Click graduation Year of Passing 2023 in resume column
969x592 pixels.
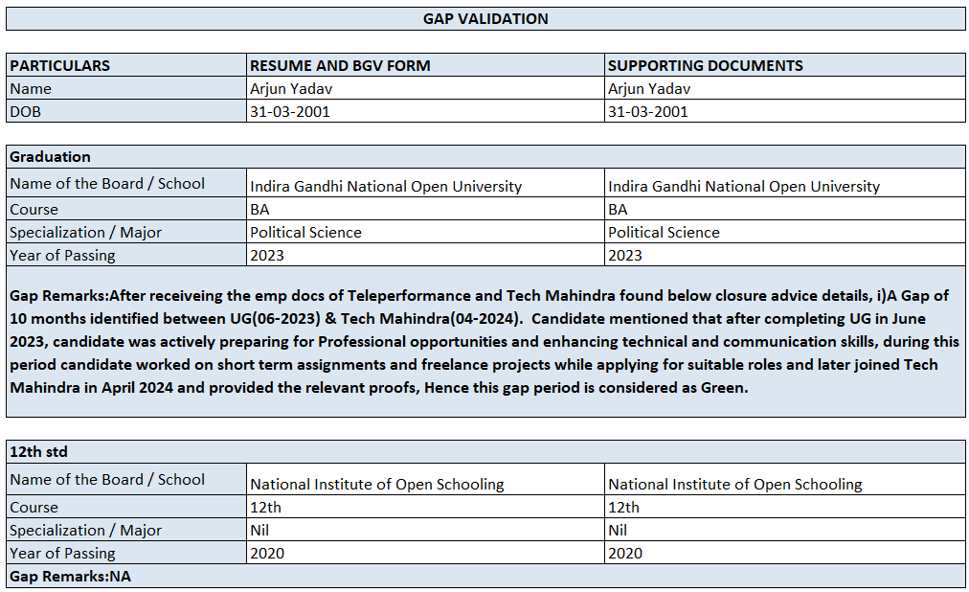(267, 256)
